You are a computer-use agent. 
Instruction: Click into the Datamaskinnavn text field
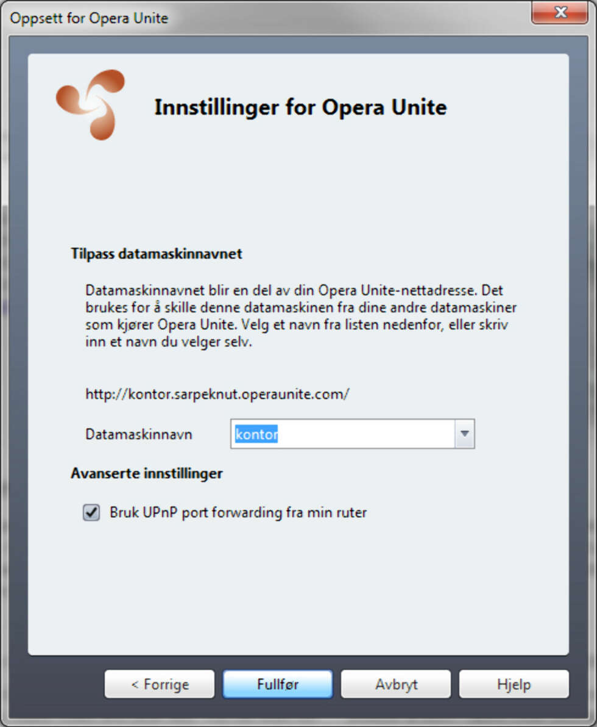click(x=343, y=434)
